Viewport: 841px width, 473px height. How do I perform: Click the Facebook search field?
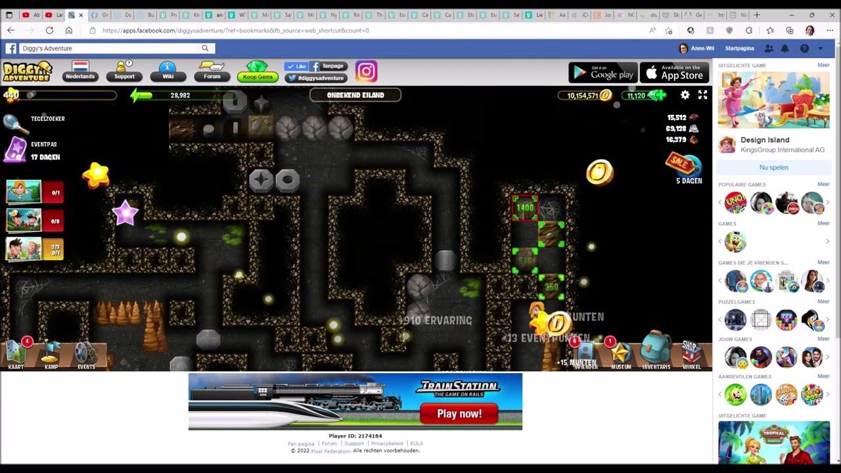point(108,48)
